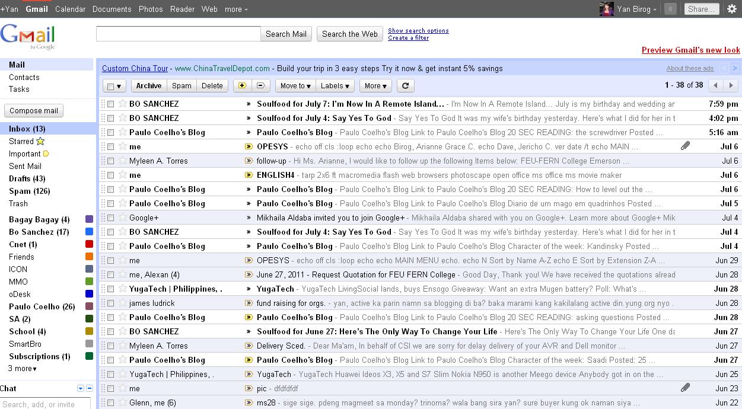
Task: Go to next page of messages arrow
Action: (731, 85)
